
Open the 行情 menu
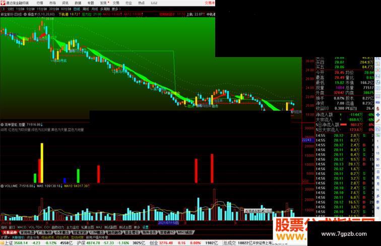(x=40, y=3)
